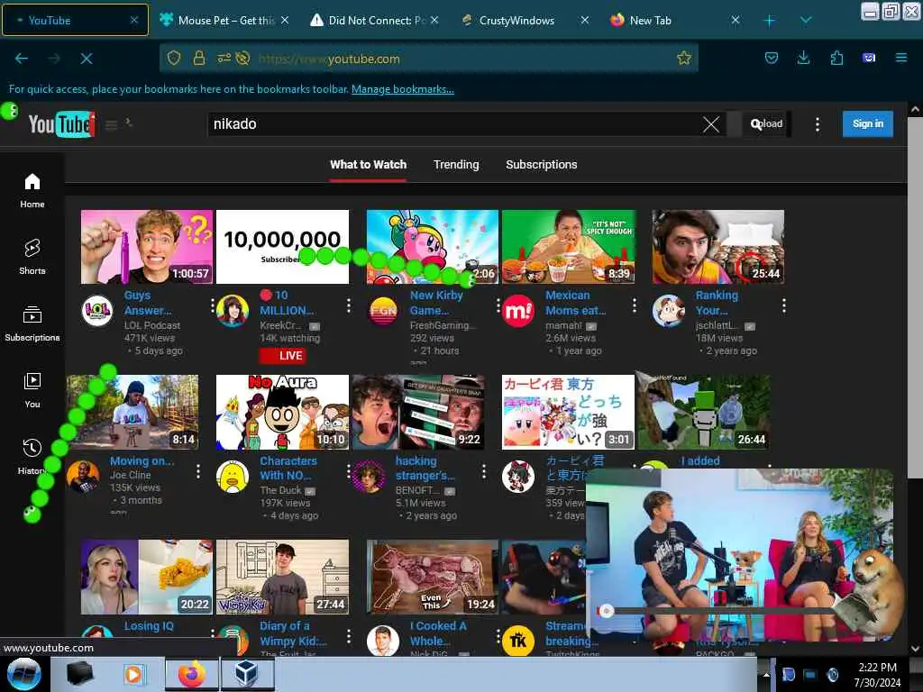Open the shield tracking protection icon
Image resolution: width=923 pixels, height=692 pixels.
pyautogui.click(x=174, y=59)
